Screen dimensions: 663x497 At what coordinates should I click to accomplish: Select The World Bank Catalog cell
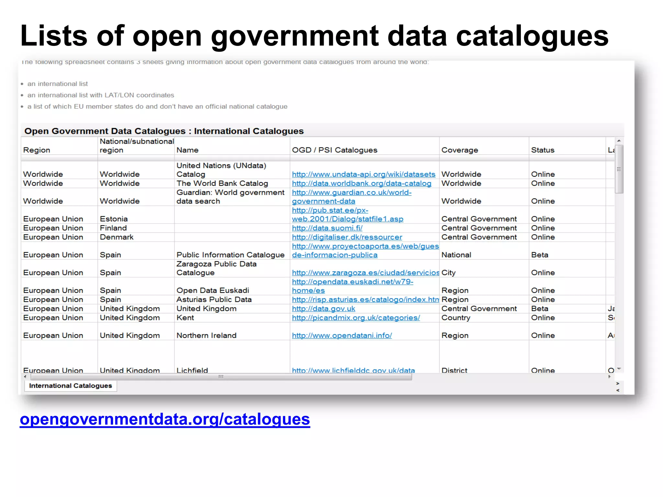[x=232, y=183]
